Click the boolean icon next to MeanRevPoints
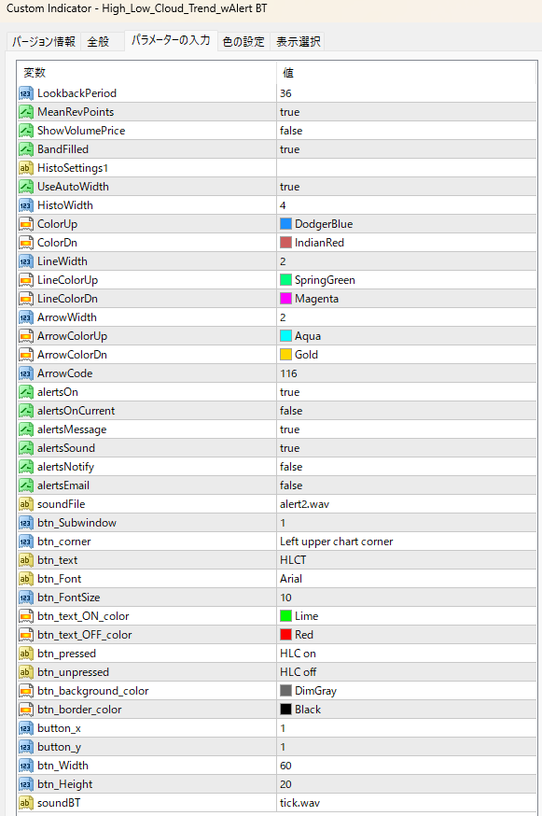This screenshot has height=816, width=542. click(25, 112)
